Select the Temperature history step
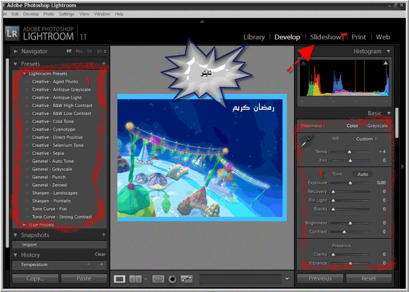This screenshot has width=409, height=292. click(60, 264)
